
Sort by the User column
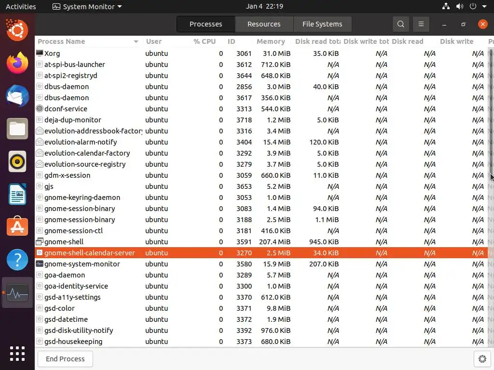[154, 41]
